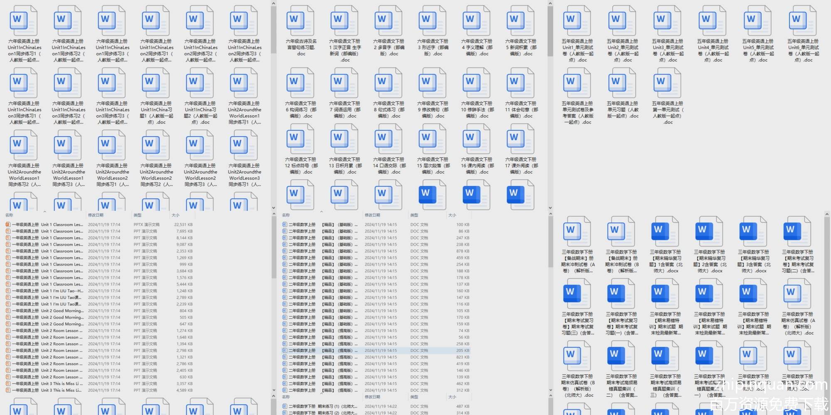Sort PPT file list by 修改日期 column

point(96,215)
